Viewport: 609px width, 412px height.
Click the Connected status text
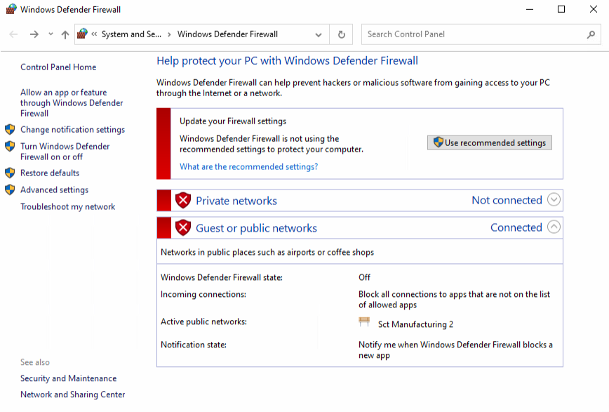pos(516,227)
